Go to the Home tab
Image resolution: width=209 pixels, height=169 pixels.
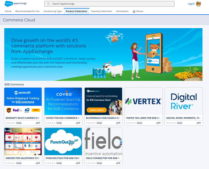click(8, 11)
